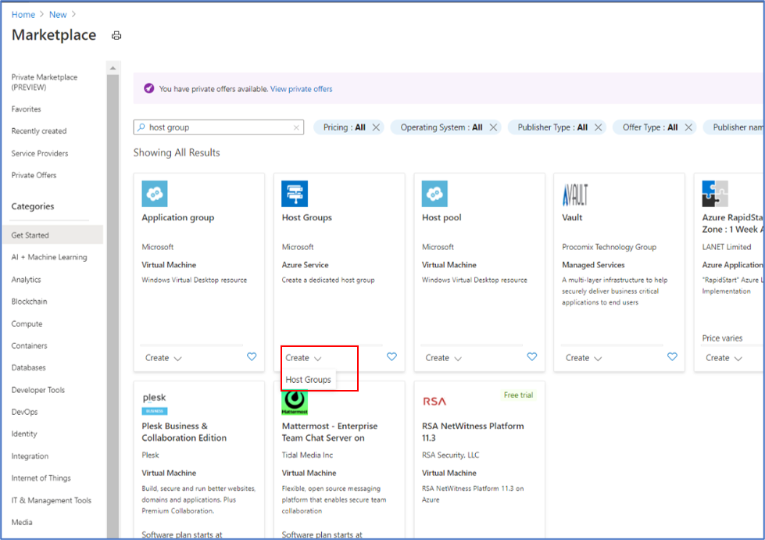This screenshot has width=765, height=540.
Task: Select the Databases category
Action: click(x=29, y=368)
